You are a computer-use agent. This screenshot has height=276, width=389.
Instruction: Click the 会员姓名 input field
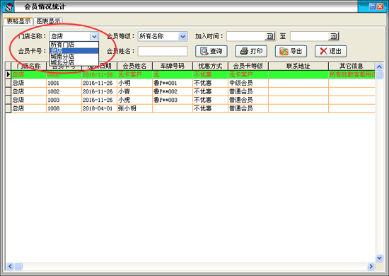tap(163, 51)
